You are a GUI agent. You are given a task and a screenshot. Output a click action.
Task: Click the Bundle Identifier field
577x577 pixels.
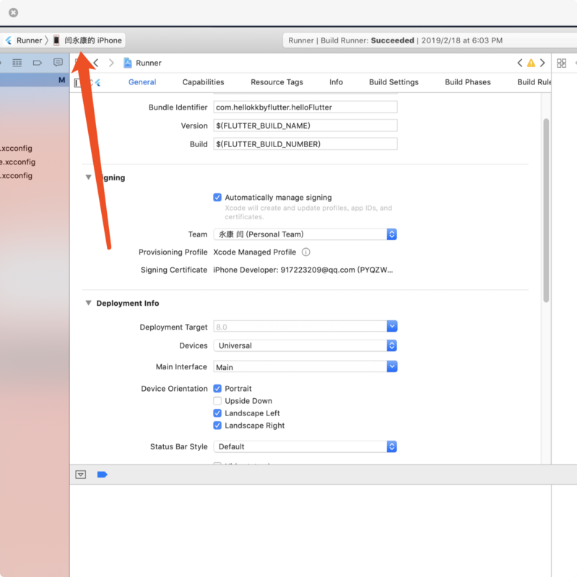305,107
